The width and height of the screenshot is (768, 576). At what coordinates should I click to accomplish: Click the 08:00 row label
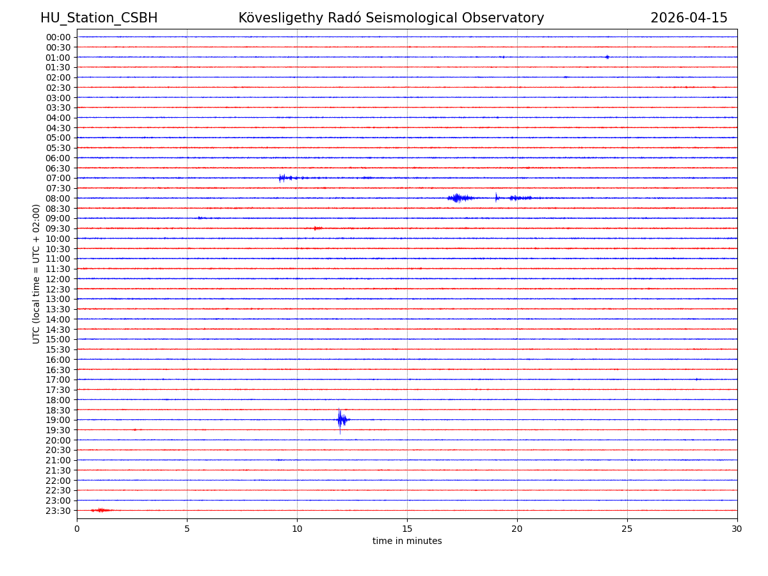coord(58,198)
